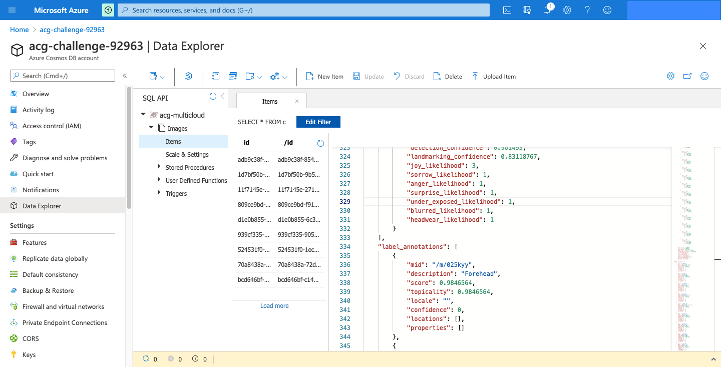The image size is (721, 367).
Task: Select item row 1d7bf50b
Action: tap(279, 175)
